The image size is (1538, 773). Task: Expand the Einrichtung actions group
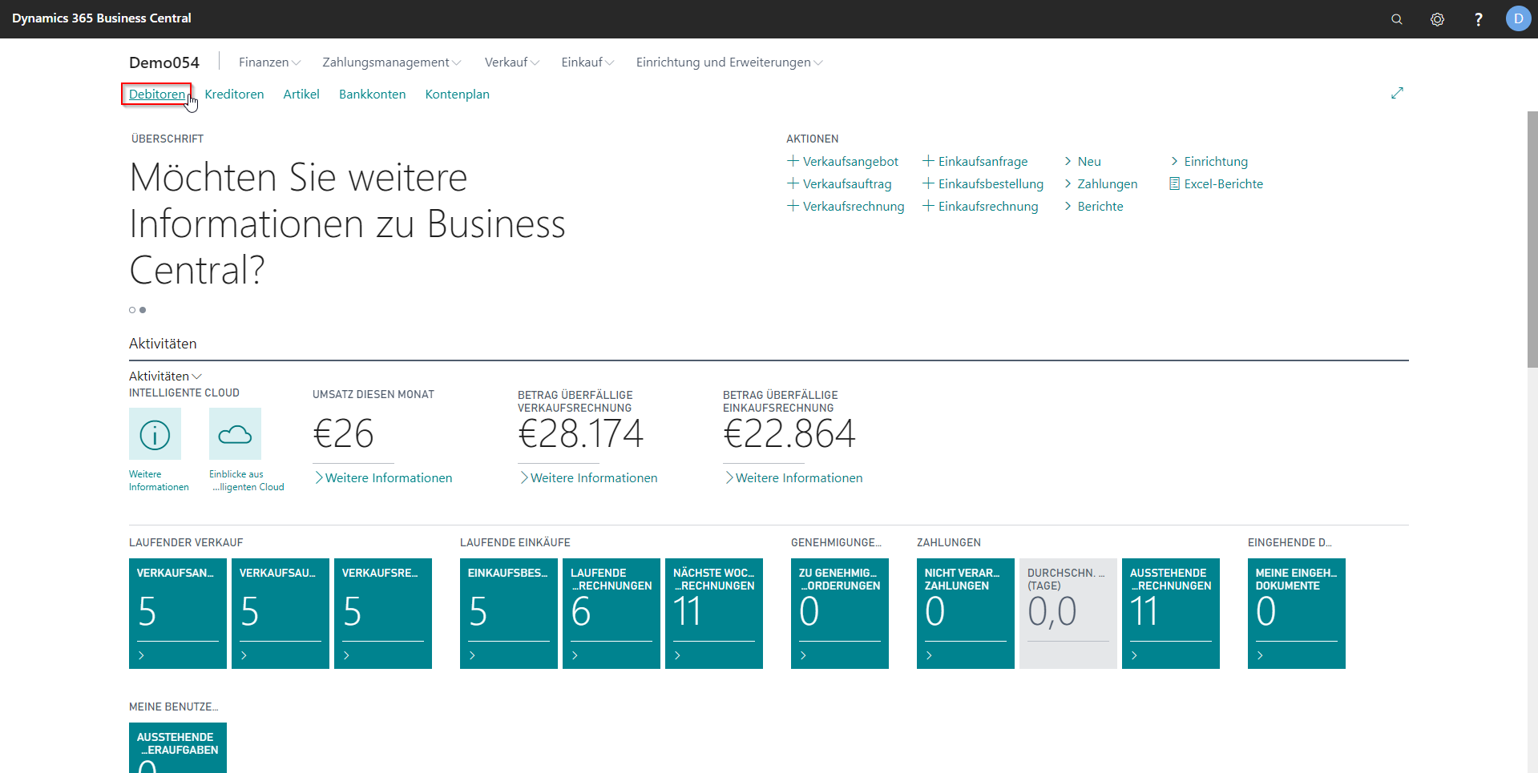1209,161
